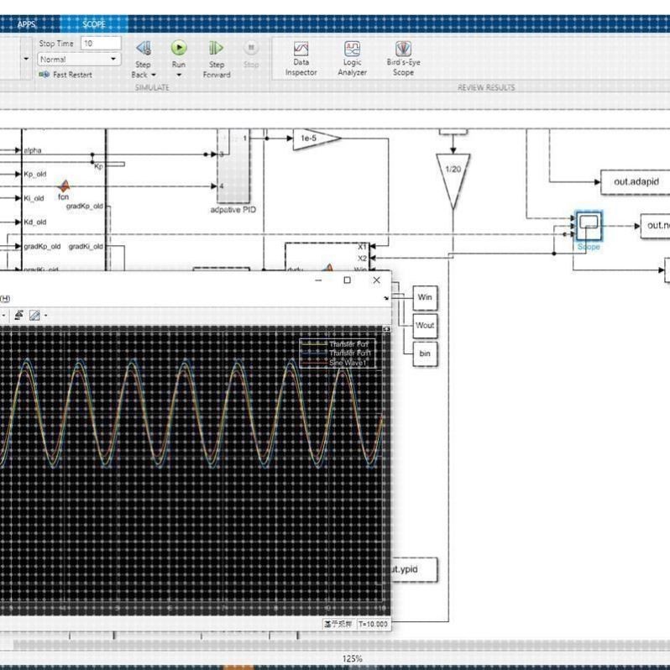
Task: Toggle Fast Restart mode
Action: click(65, 75)
